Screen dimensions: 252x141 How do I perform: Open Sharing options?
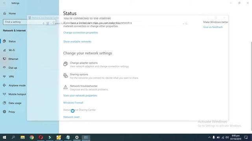pos(79,74)
